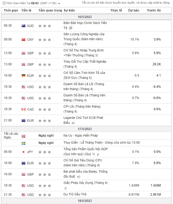The image size is (173, 204).
Task: Click the Sweden flag on holiday row
Action: 24,143
